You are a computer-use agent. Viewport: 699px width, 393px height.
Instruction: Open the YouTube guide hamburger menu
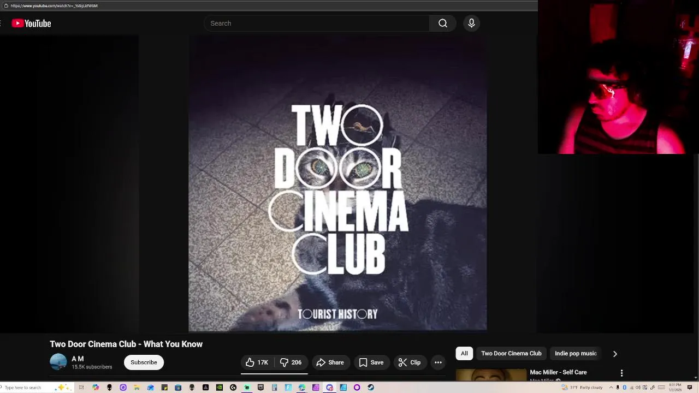tap(2, 23)
